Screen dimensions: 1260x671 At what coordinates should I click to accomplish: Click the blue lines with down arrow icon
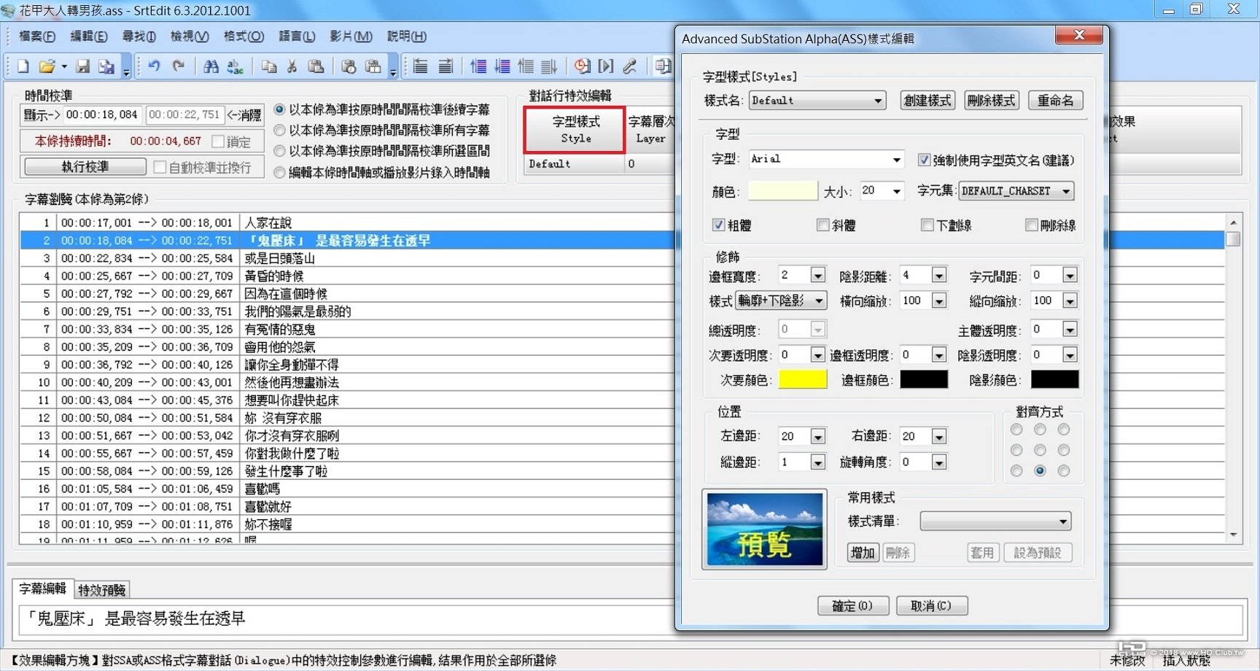502,67
